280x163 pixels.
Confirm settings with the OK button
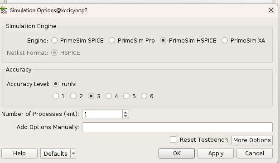(177, 153)
